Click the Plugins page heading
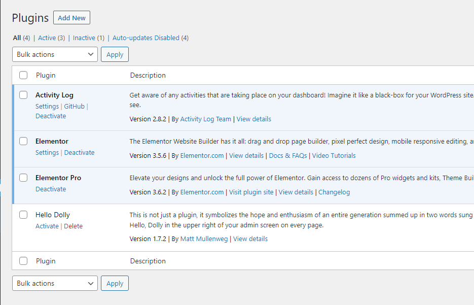The height and width of the screenshot is (305, 474). [30, 18]
